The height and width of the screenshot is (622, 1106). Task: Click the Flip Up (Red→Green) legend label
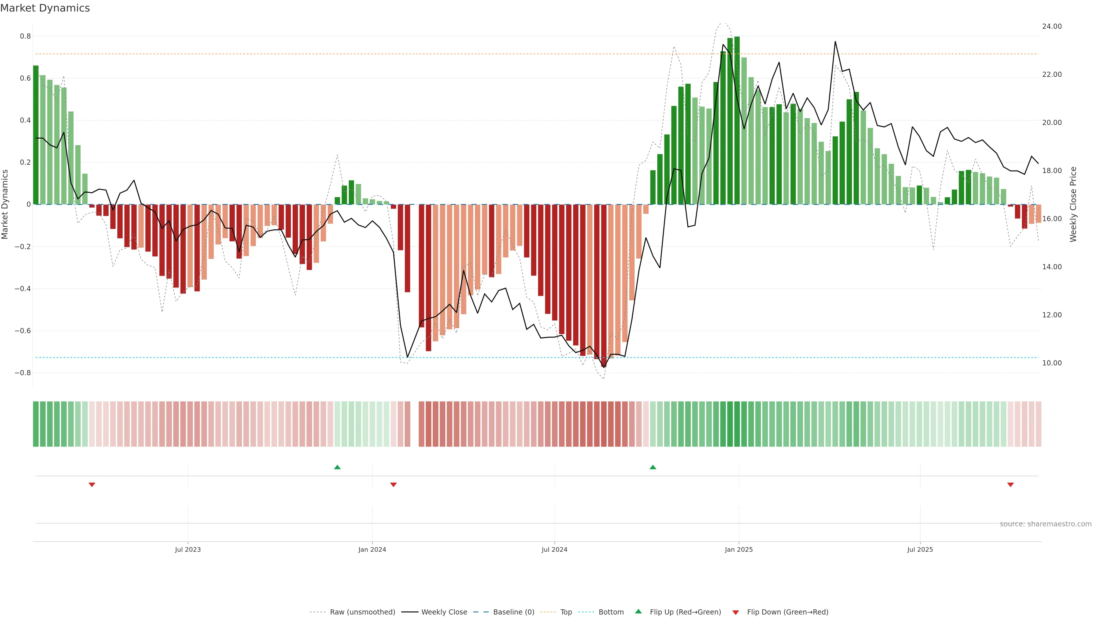tap(685, 612)
